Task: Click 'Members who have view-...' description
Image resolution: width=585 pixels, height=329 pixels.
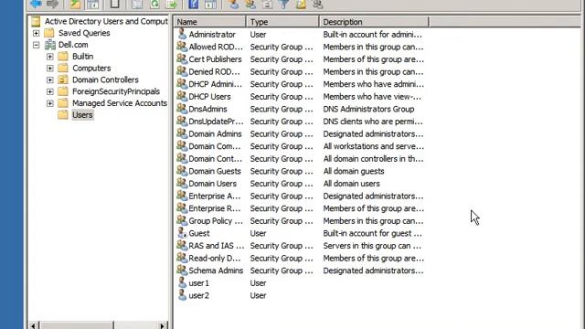Action: (x=372, y=97)
